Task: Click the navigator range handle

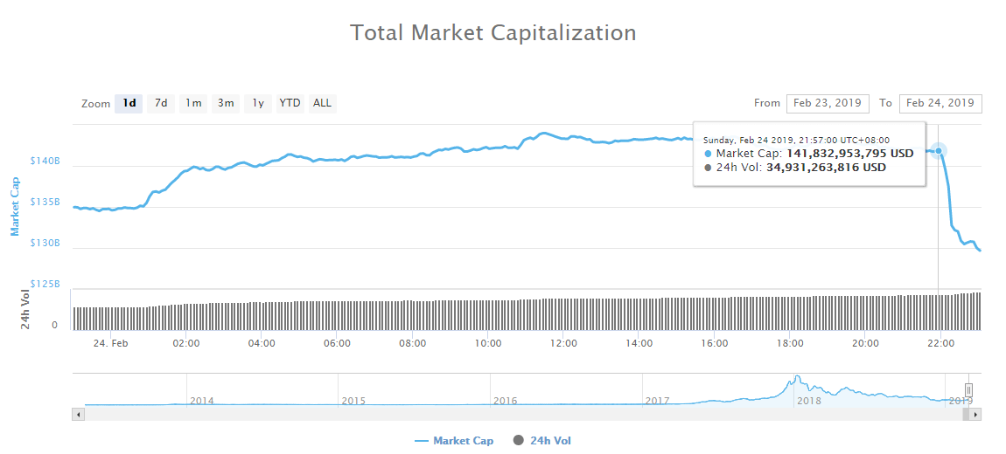Action: [x=968, y=390]
